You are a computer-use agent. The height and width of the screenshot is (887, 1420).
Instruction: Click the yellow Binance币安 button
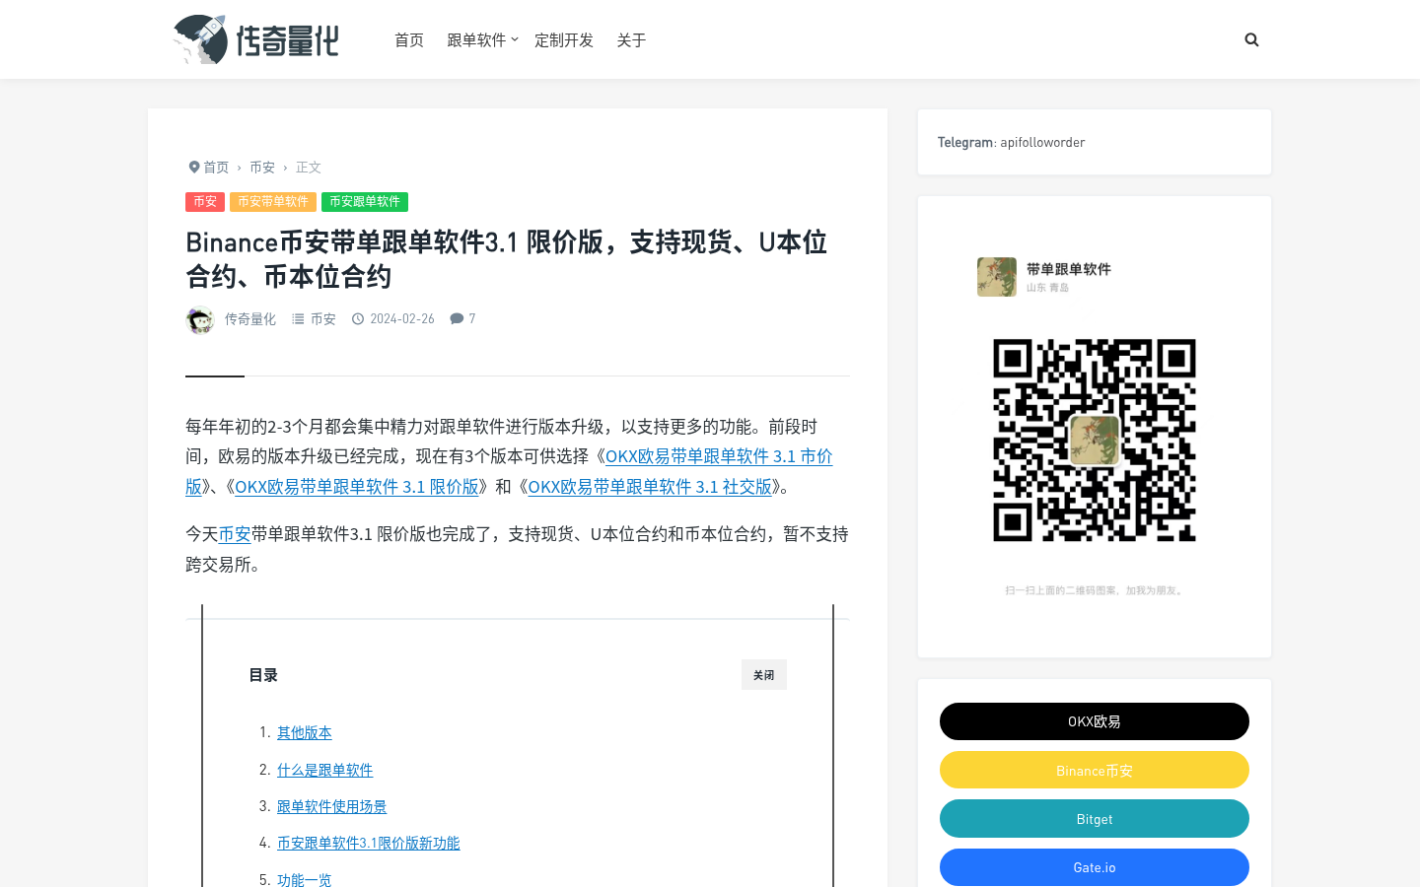tap(1095, 770)
